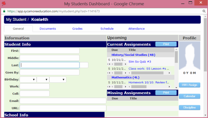Open the birthday day dropdown
Viewport: 208px width, 118px height.
click(x=43, y=80)
